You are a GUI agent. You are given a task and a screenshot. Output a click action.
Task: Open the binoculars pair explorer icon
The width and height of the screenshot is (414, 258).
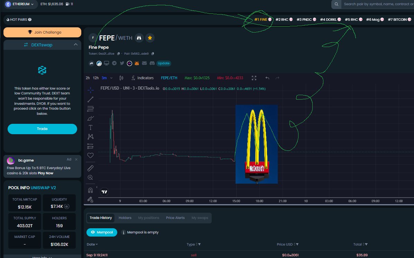point(139,38)
